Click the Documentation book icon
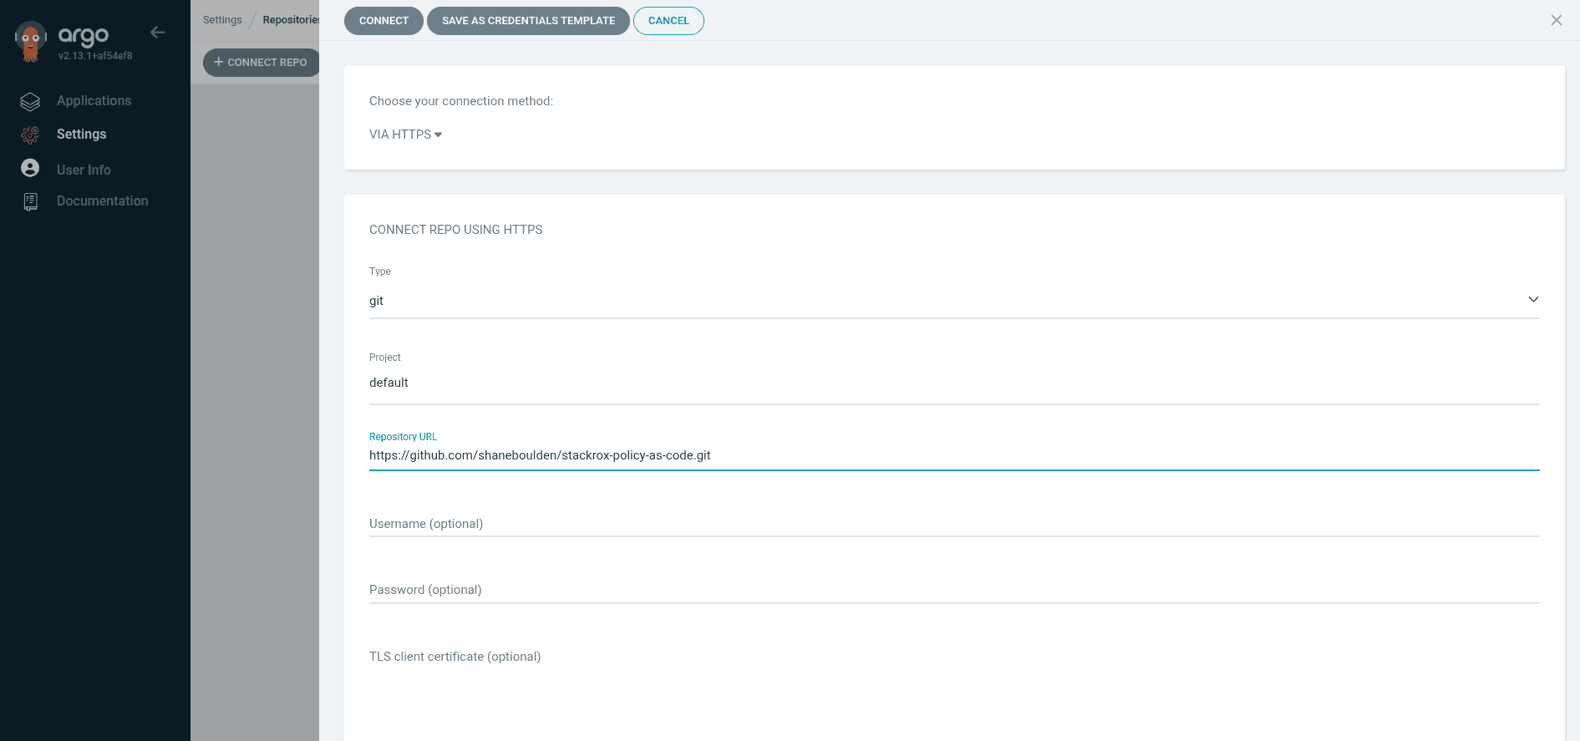 30,201
